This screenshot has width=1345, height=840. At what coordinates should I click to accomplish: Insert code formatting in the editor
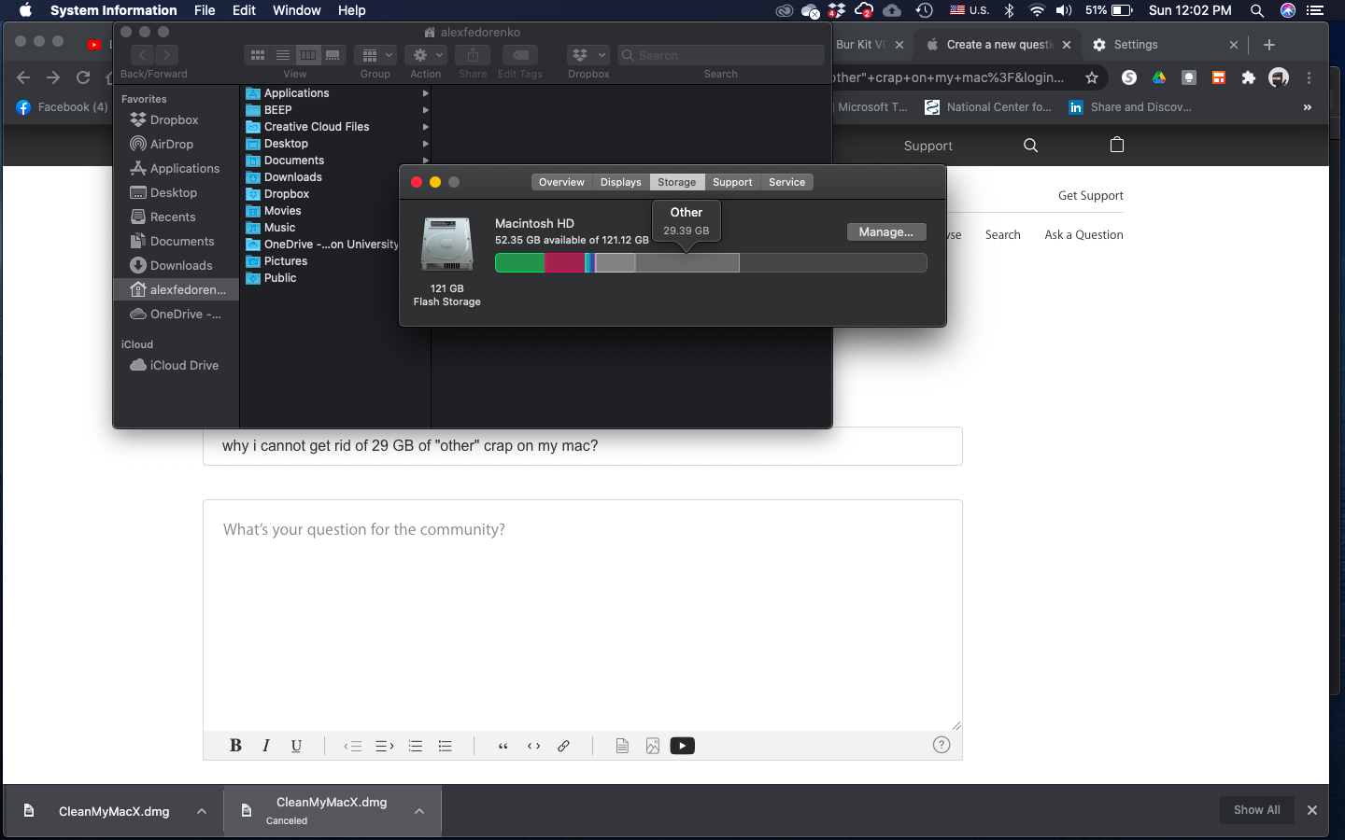pyautogui.click(x=534, y=746)
